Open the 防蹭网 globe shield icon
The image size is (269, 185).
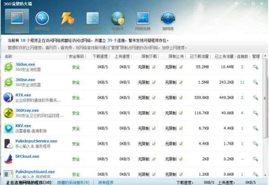click(117, 18)
